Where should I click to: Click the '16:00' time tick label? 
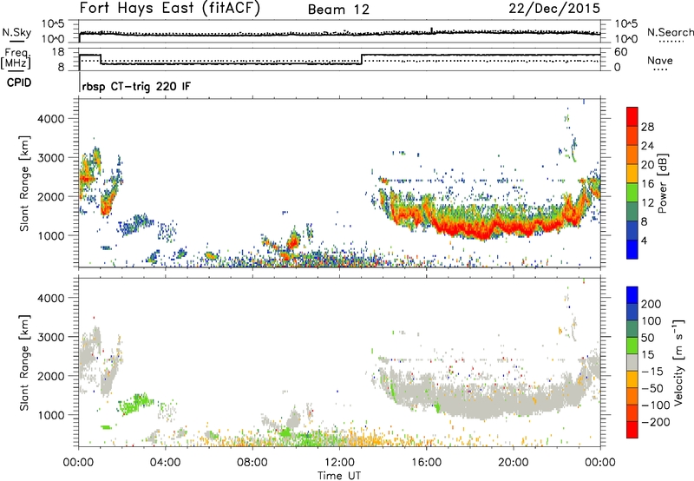[x=426, y=463]
